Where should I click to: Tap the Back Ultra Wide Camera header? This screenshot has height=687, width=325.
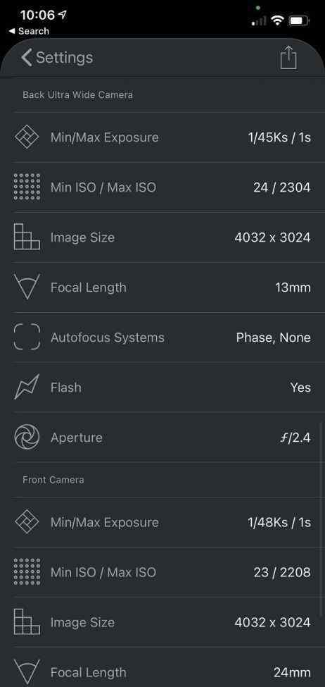tap(78, 94)
